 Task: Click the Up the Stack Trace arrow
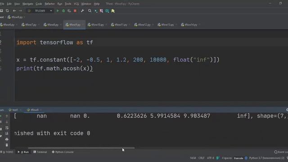[7, 116]
